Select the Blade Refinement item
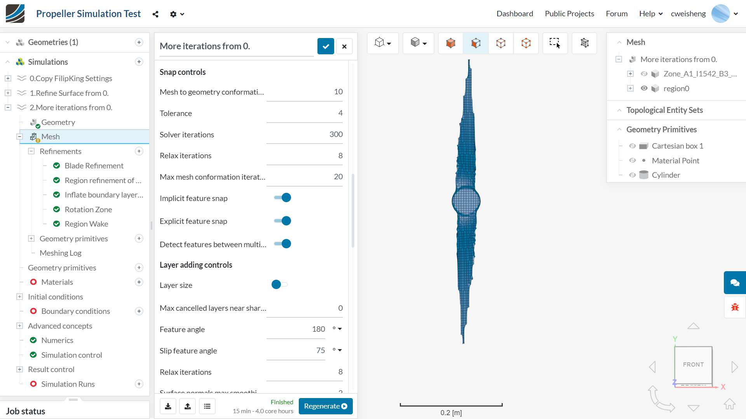Image resolution: width=746 pixels, height=419 pixels. click(94, 166)
